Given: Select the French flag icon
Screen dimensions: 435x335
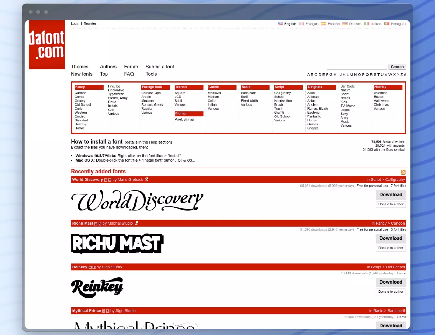Looking at the screenshot, I should [x=301, y=24].
